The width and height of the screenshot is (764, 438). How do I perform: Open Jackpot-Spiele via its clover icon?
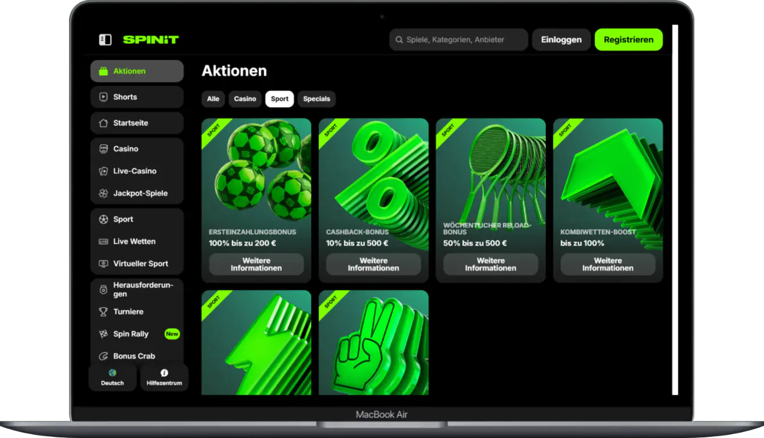103,193
